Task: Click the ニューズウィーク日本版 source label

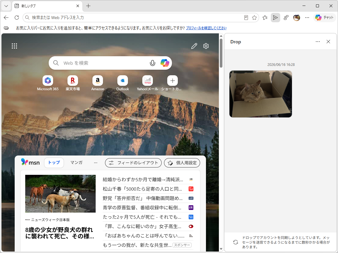Action: tap(50, 220)
